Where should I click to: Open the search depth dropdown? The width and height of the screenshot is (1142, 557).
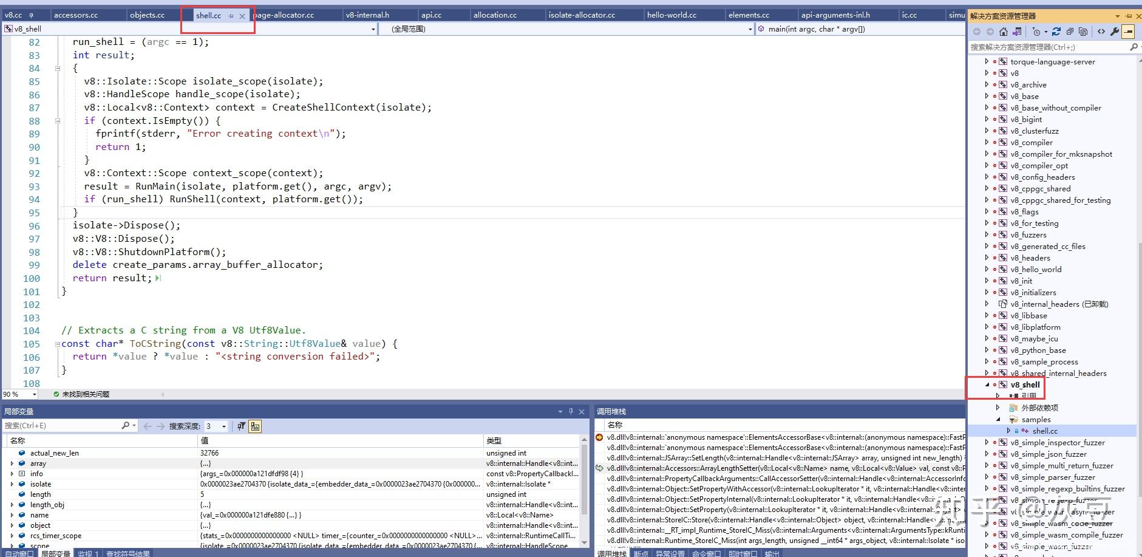pos(224,426)
